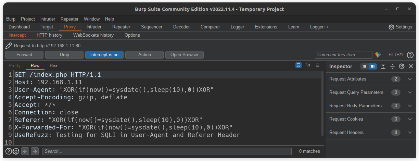The image size is (419, 161).
Task: Open the Sequencer tab
Action: pos(152,27)
